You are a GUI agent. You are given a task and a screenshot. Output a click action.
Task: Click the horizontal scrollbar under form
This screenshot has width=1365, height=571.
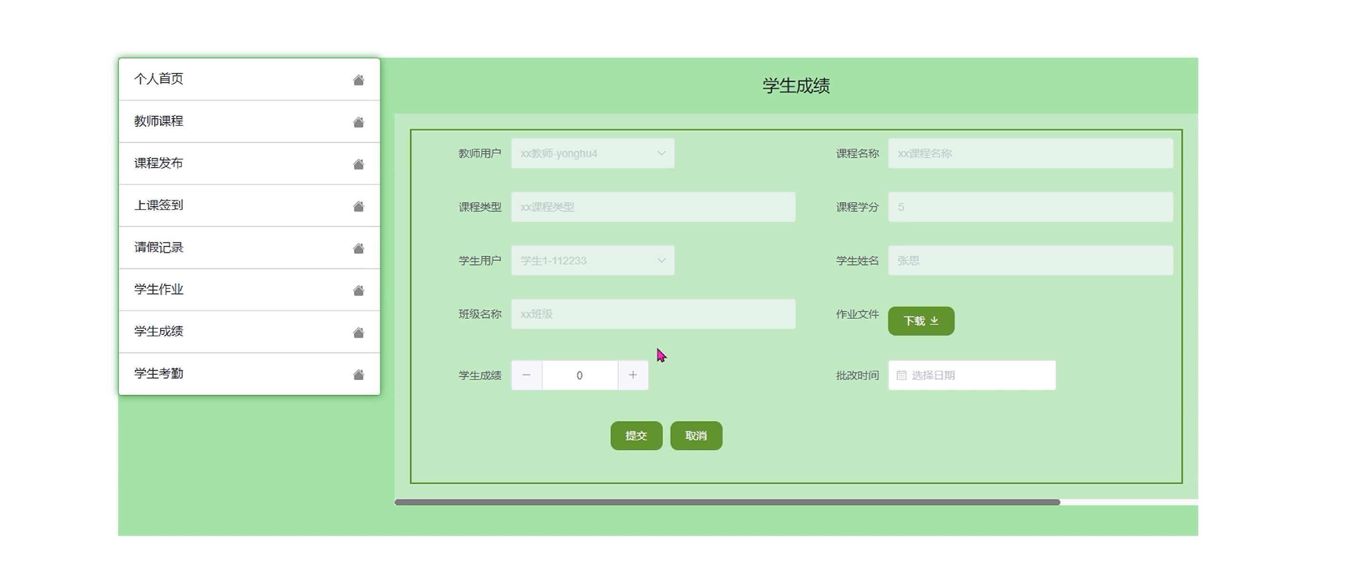click(x=727, y=502)
